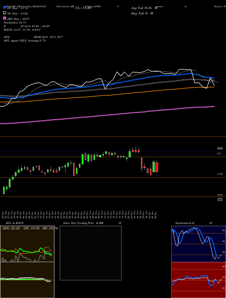Click the magenta 200 Day EMA legend swatch
This screenshot has width=226, height=298.
pyautogui.click(x=5, y=18)
